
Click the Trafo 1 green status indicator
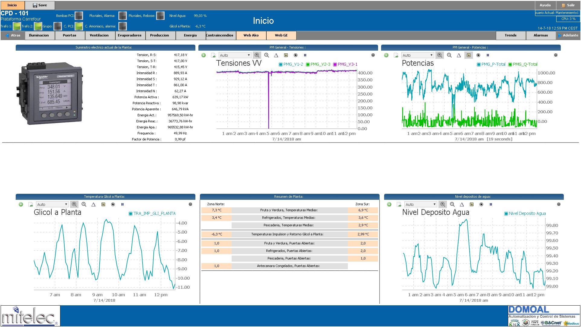(17, 26)
